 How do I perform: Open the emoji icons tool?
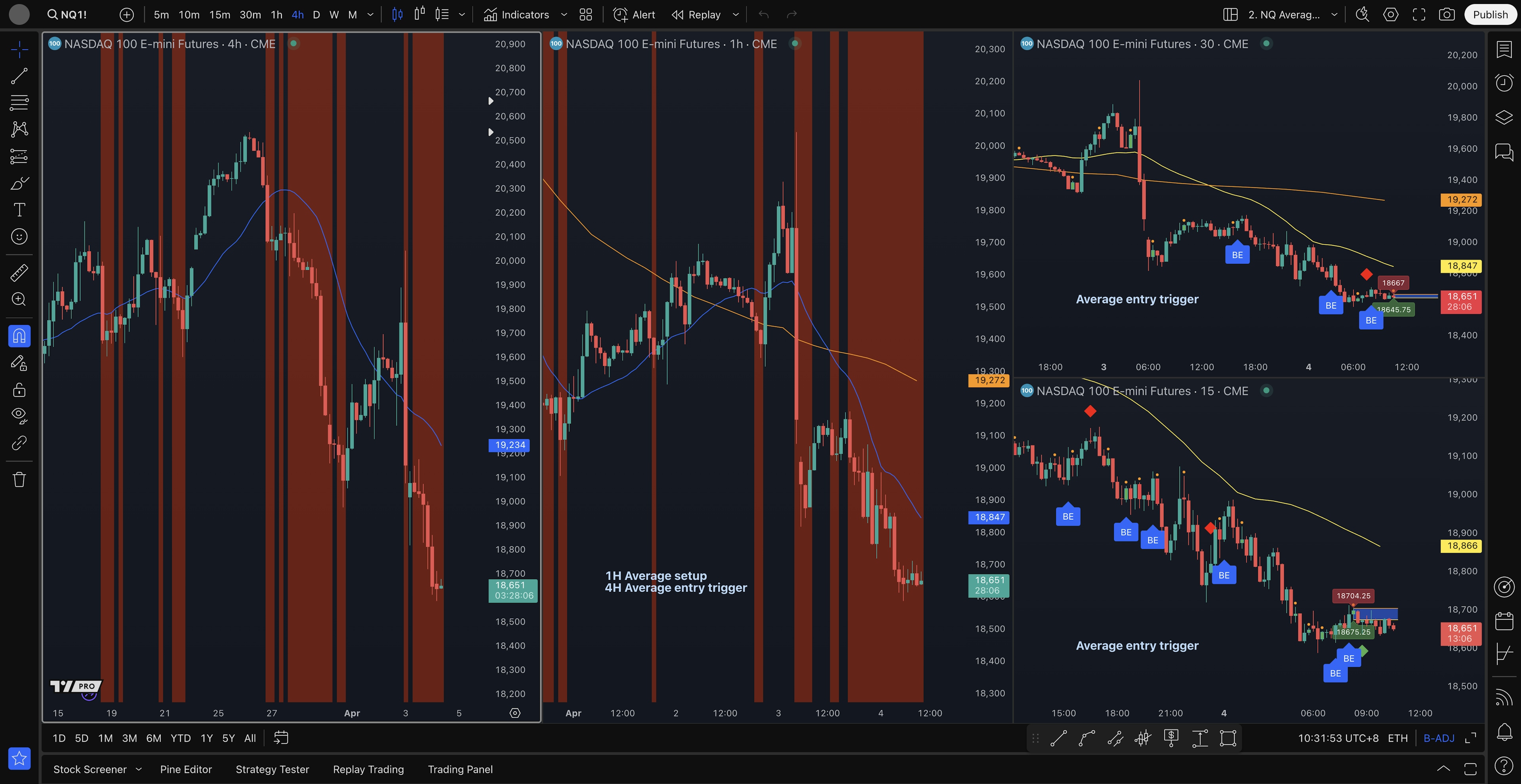[x=19, y=237]
